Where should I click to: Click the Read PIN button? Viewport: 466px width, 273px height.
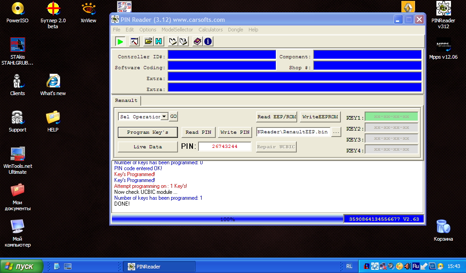coord(198,132)
